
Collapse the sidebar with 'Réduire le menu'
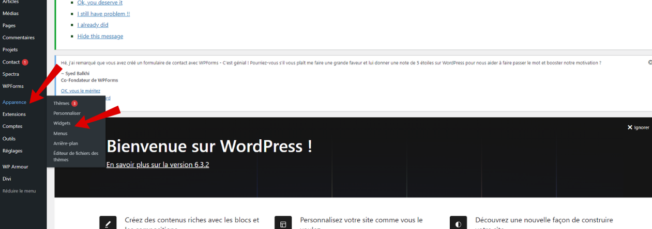tap(19, 191)
